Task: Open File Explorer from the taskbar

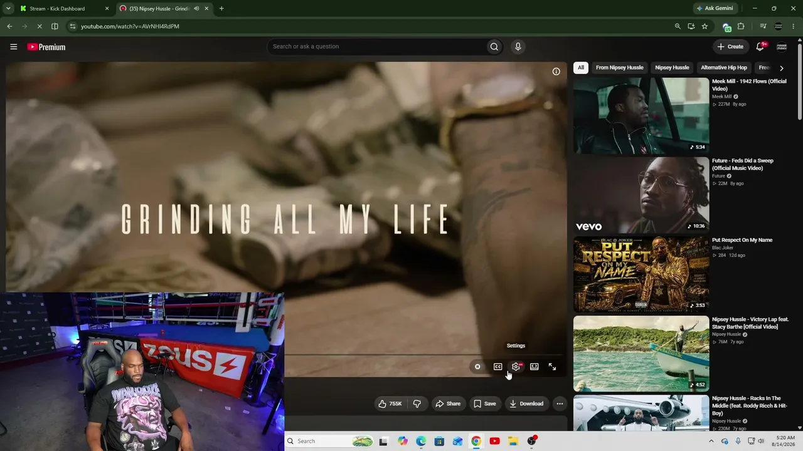Action: 513,441
